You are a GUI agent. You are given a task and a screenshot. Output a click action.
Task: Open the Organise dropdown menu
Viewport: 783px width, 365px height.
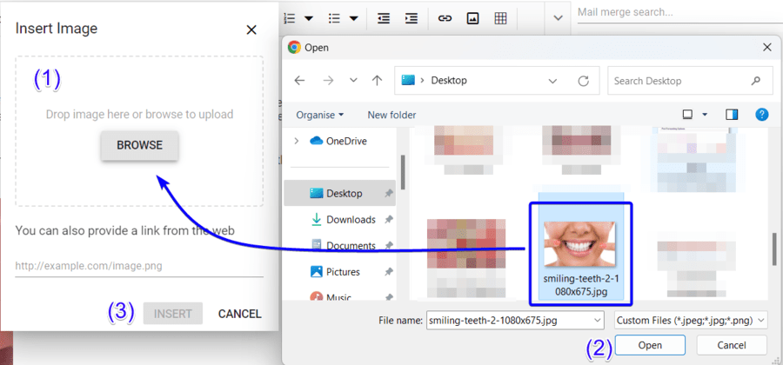[x=319, y=115]
